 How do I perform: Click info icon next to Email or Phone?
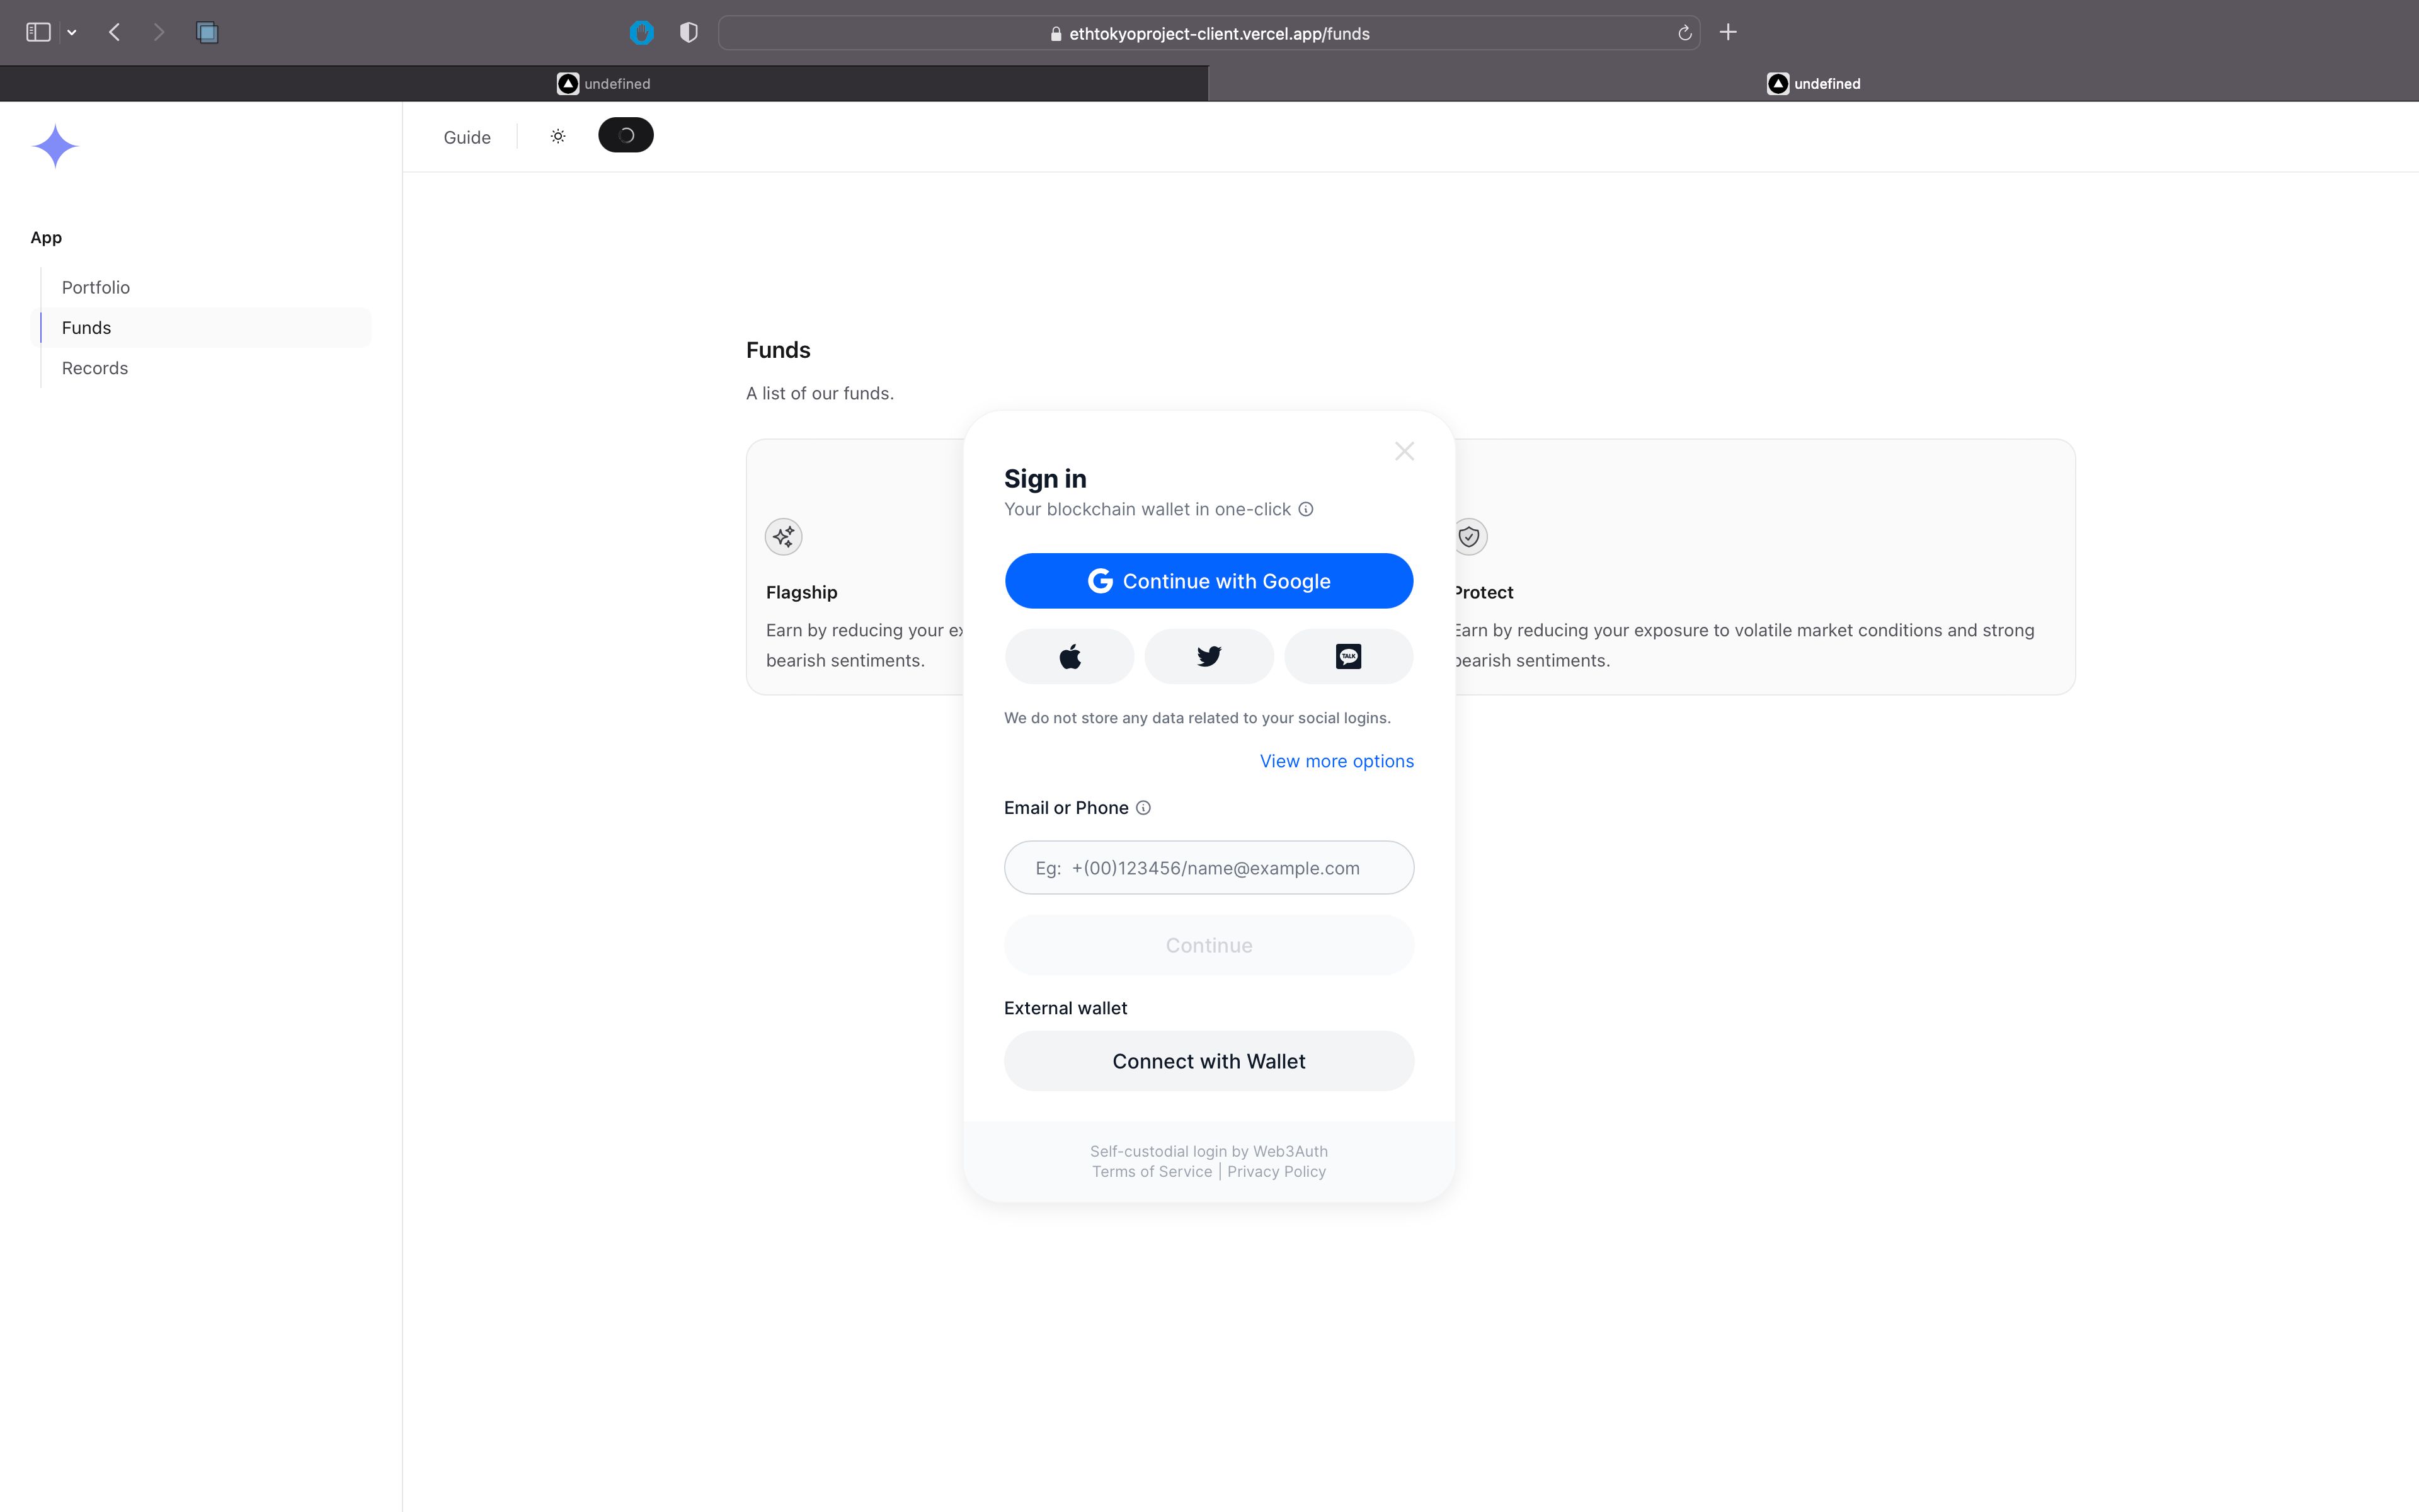1143,808
